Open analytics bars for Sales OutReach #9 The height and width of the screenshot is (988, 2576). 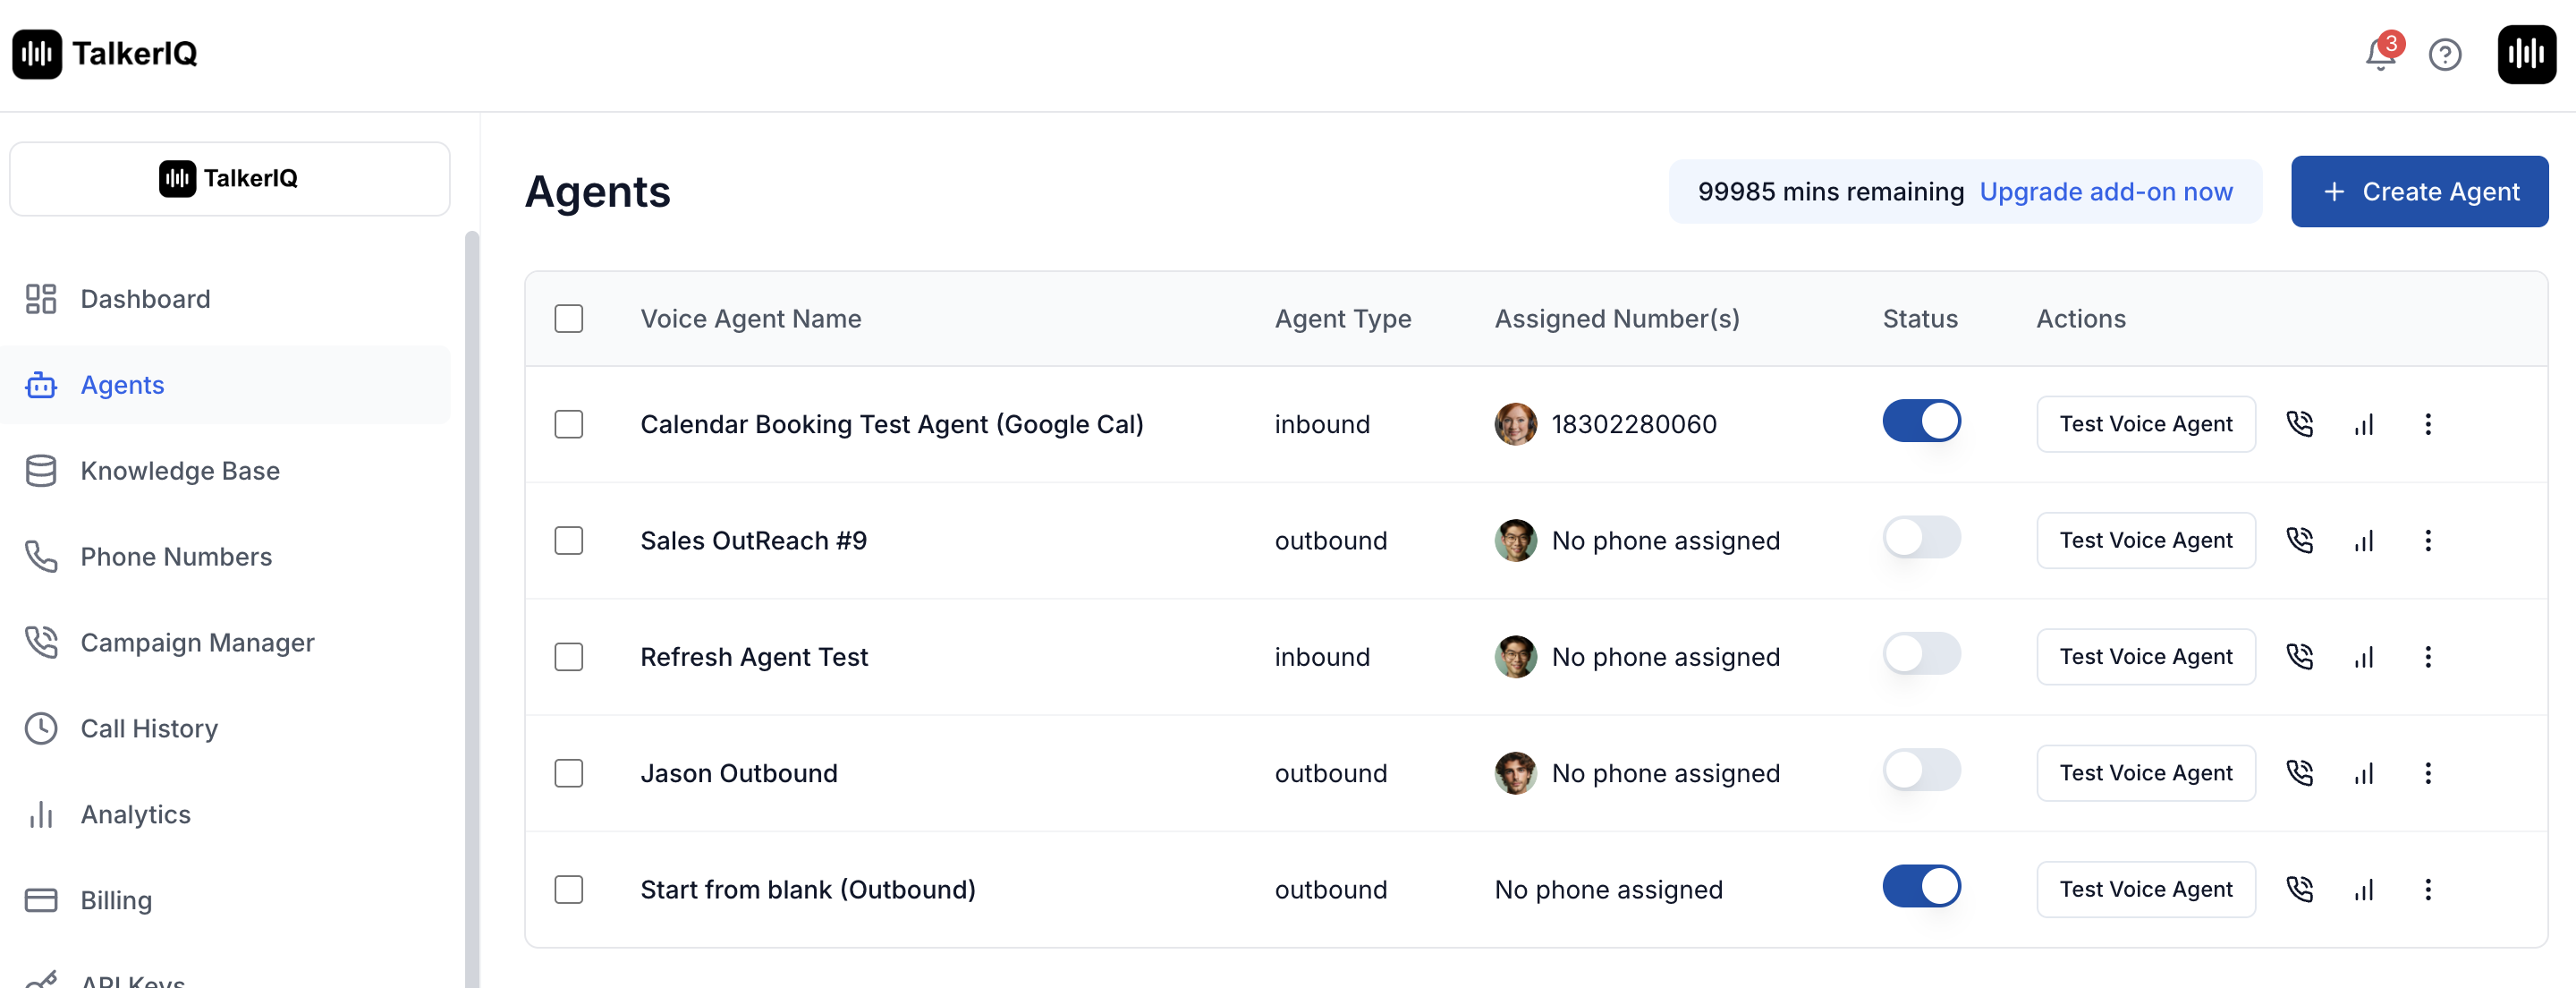click(2364, 541)
